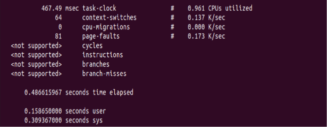Click the 0.961 CPUs utilized text
The height and width of the screenshot is (127, 327).
coord(220,8)
